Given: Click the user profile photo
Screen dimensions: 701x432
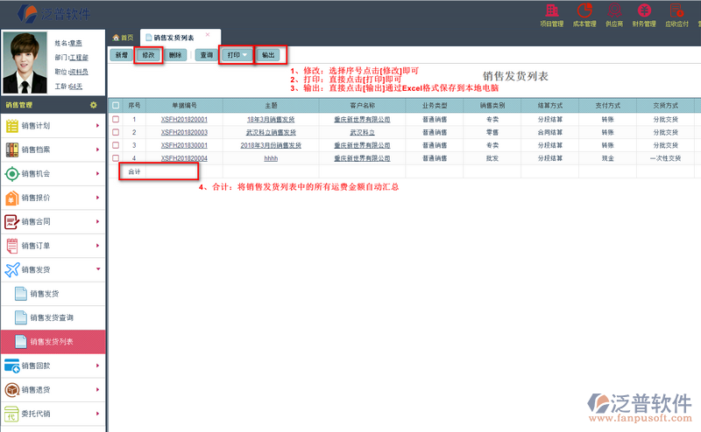Looking at the screenshot, I should (25, 62).
